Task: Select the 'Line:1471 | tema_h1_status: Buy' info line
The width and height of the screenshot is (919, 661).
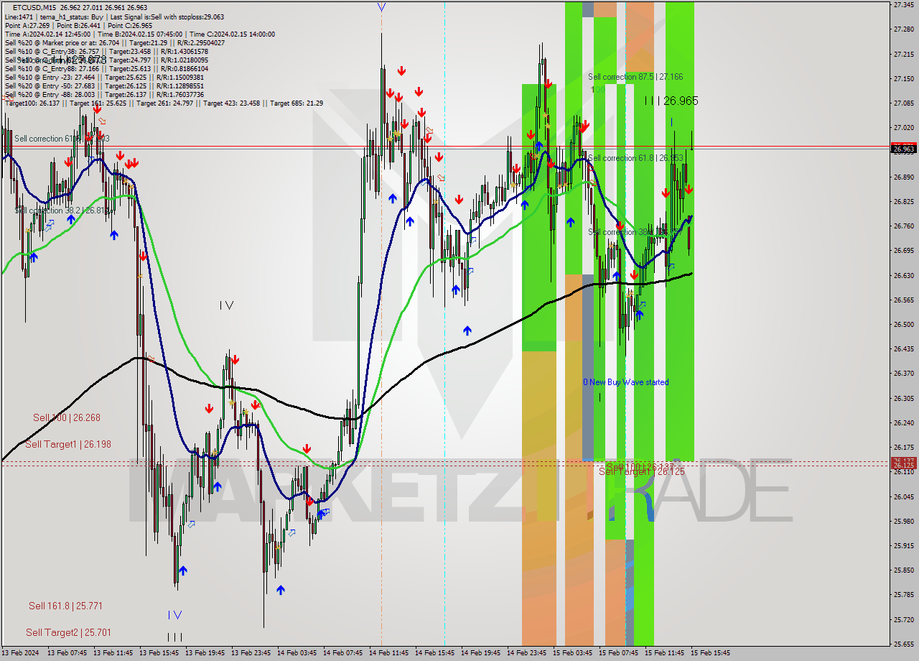Action: click(x=114, y=17)
